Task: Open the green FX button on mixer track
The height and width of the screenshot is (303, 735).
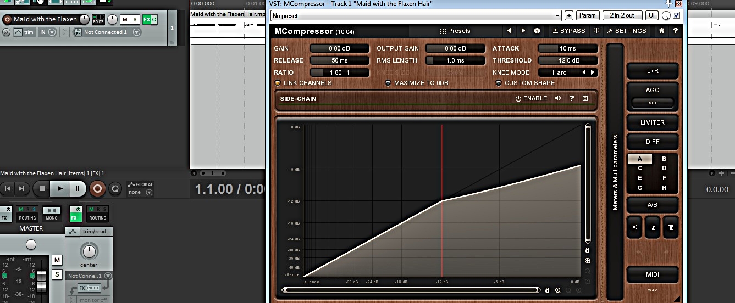Action: click(75, 214)
